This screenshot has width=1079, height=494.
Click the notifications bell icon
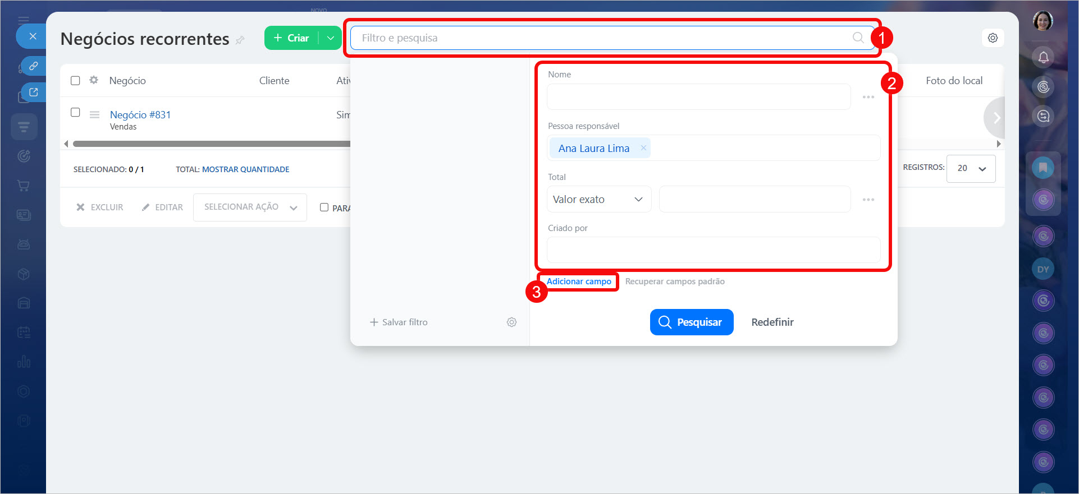click(1043, 57)
